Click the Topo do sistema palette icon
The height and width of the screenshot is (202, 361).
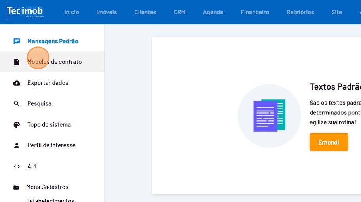click(17, 125)
